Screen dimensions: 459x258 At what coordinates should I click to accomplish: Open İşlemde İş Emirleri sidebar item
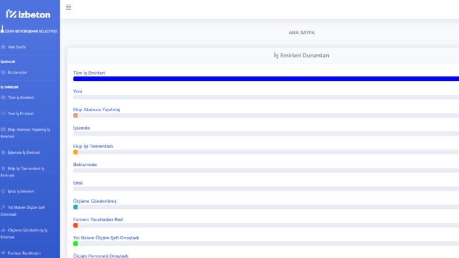[x=24, y=152]
